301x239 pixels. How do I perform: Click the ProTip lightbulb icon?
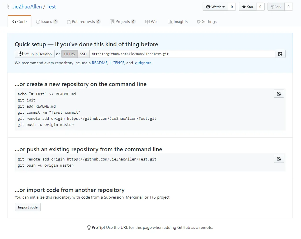[89, 228]
